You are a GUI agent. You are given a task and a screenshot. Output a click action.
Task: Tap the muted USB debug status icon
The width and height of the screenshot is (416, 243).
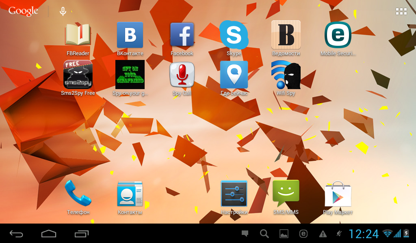click(x=339, y=234)
